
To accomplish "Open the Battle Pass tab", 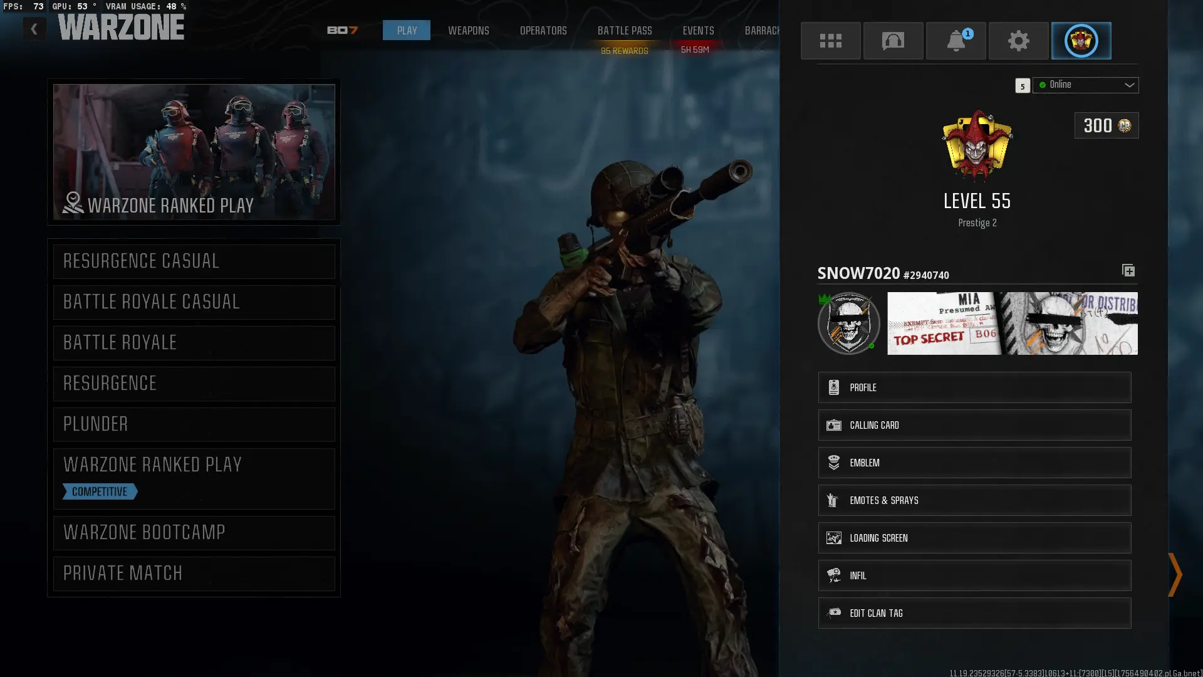I will coord(624,31).
